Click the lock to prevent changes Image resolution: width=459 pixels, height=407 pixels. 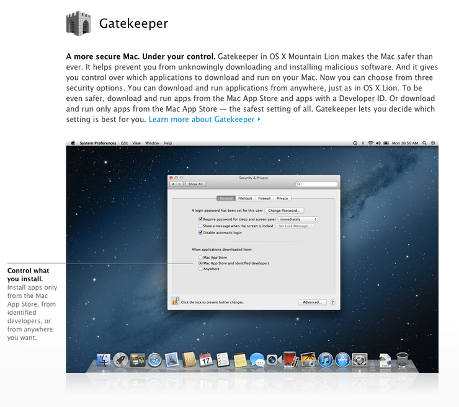point(176,301)
